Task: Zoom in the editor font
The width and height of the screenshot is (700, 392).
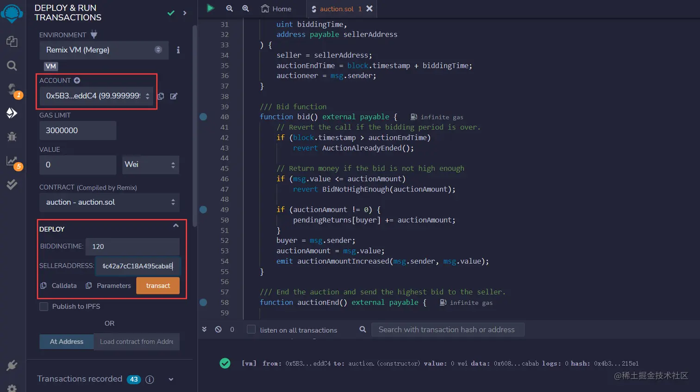Action: (x=245, y=8)
